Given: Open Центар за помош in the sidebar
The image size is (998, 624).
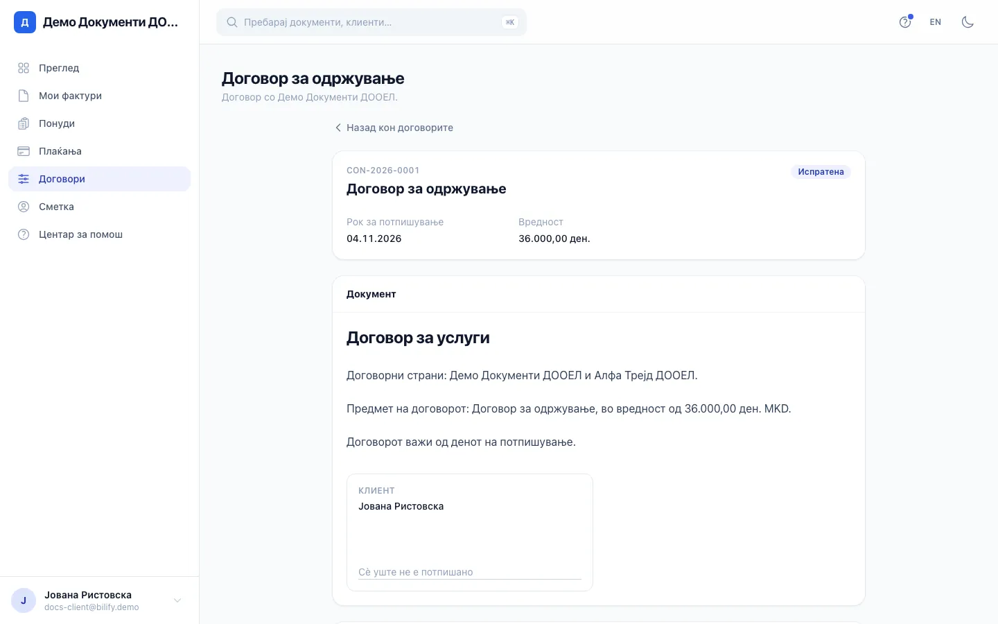Looking at the screenshot, I should coord(99,234).
